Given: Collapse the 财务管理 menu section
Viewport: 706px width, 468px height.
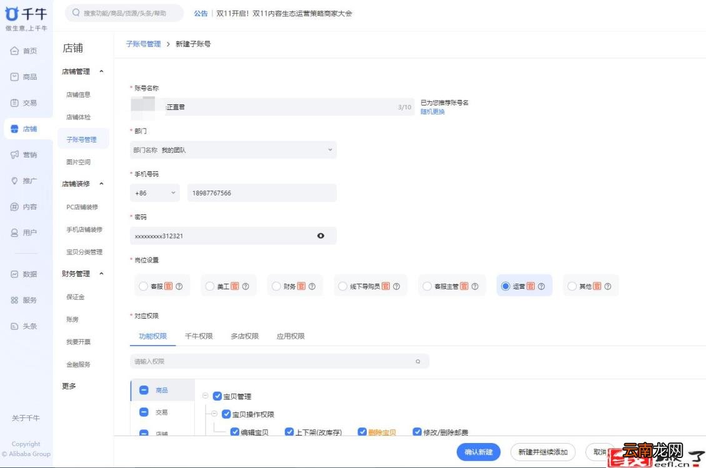Looking at the screenshot, I should [101, 274].
